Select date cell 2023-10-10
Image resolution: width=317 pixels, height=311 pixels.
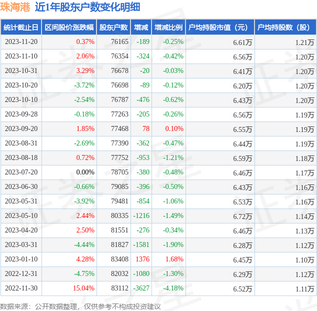point(21,99)
